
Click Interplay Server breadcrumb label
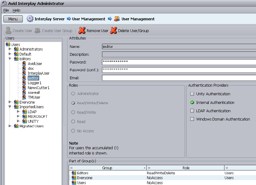[49, 19]
